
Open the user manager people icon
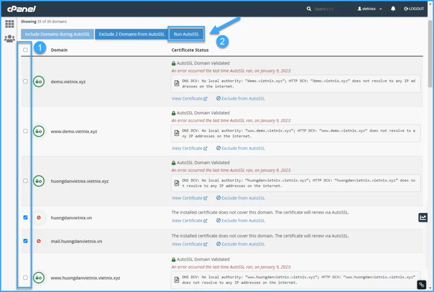tap(9, 39)
